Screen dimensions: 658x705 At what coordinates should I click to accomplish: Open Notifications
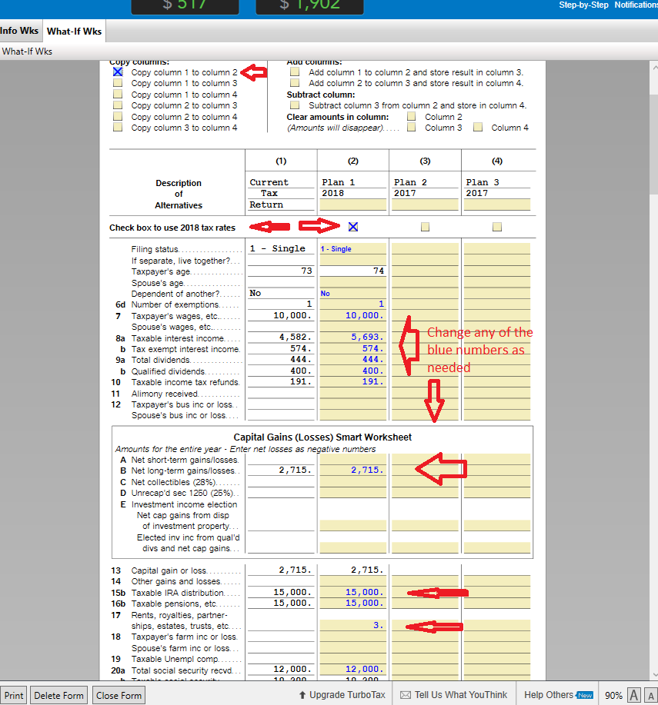(636, 5)
